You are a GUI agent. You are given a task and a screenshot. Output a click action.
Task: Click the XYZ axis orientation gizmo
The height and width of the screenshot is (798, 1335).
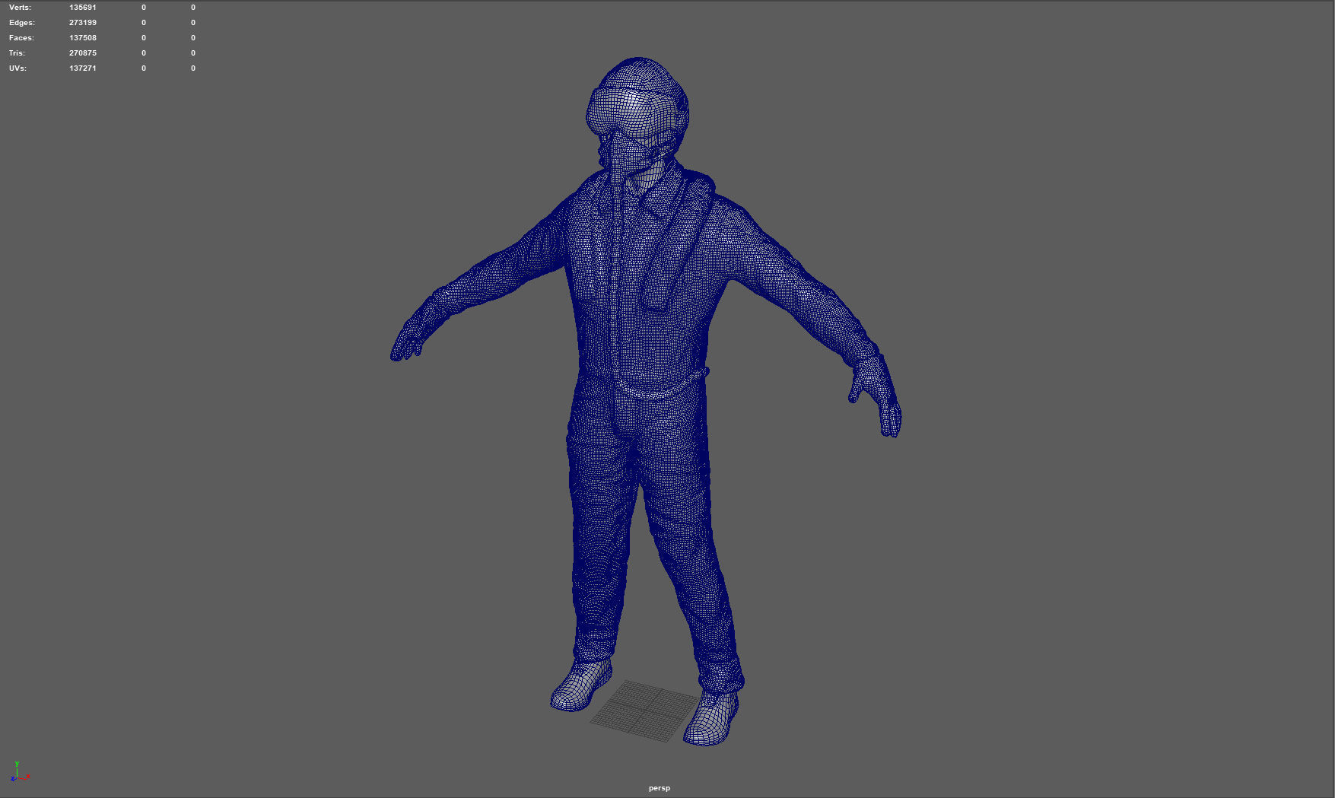point(20,772)
